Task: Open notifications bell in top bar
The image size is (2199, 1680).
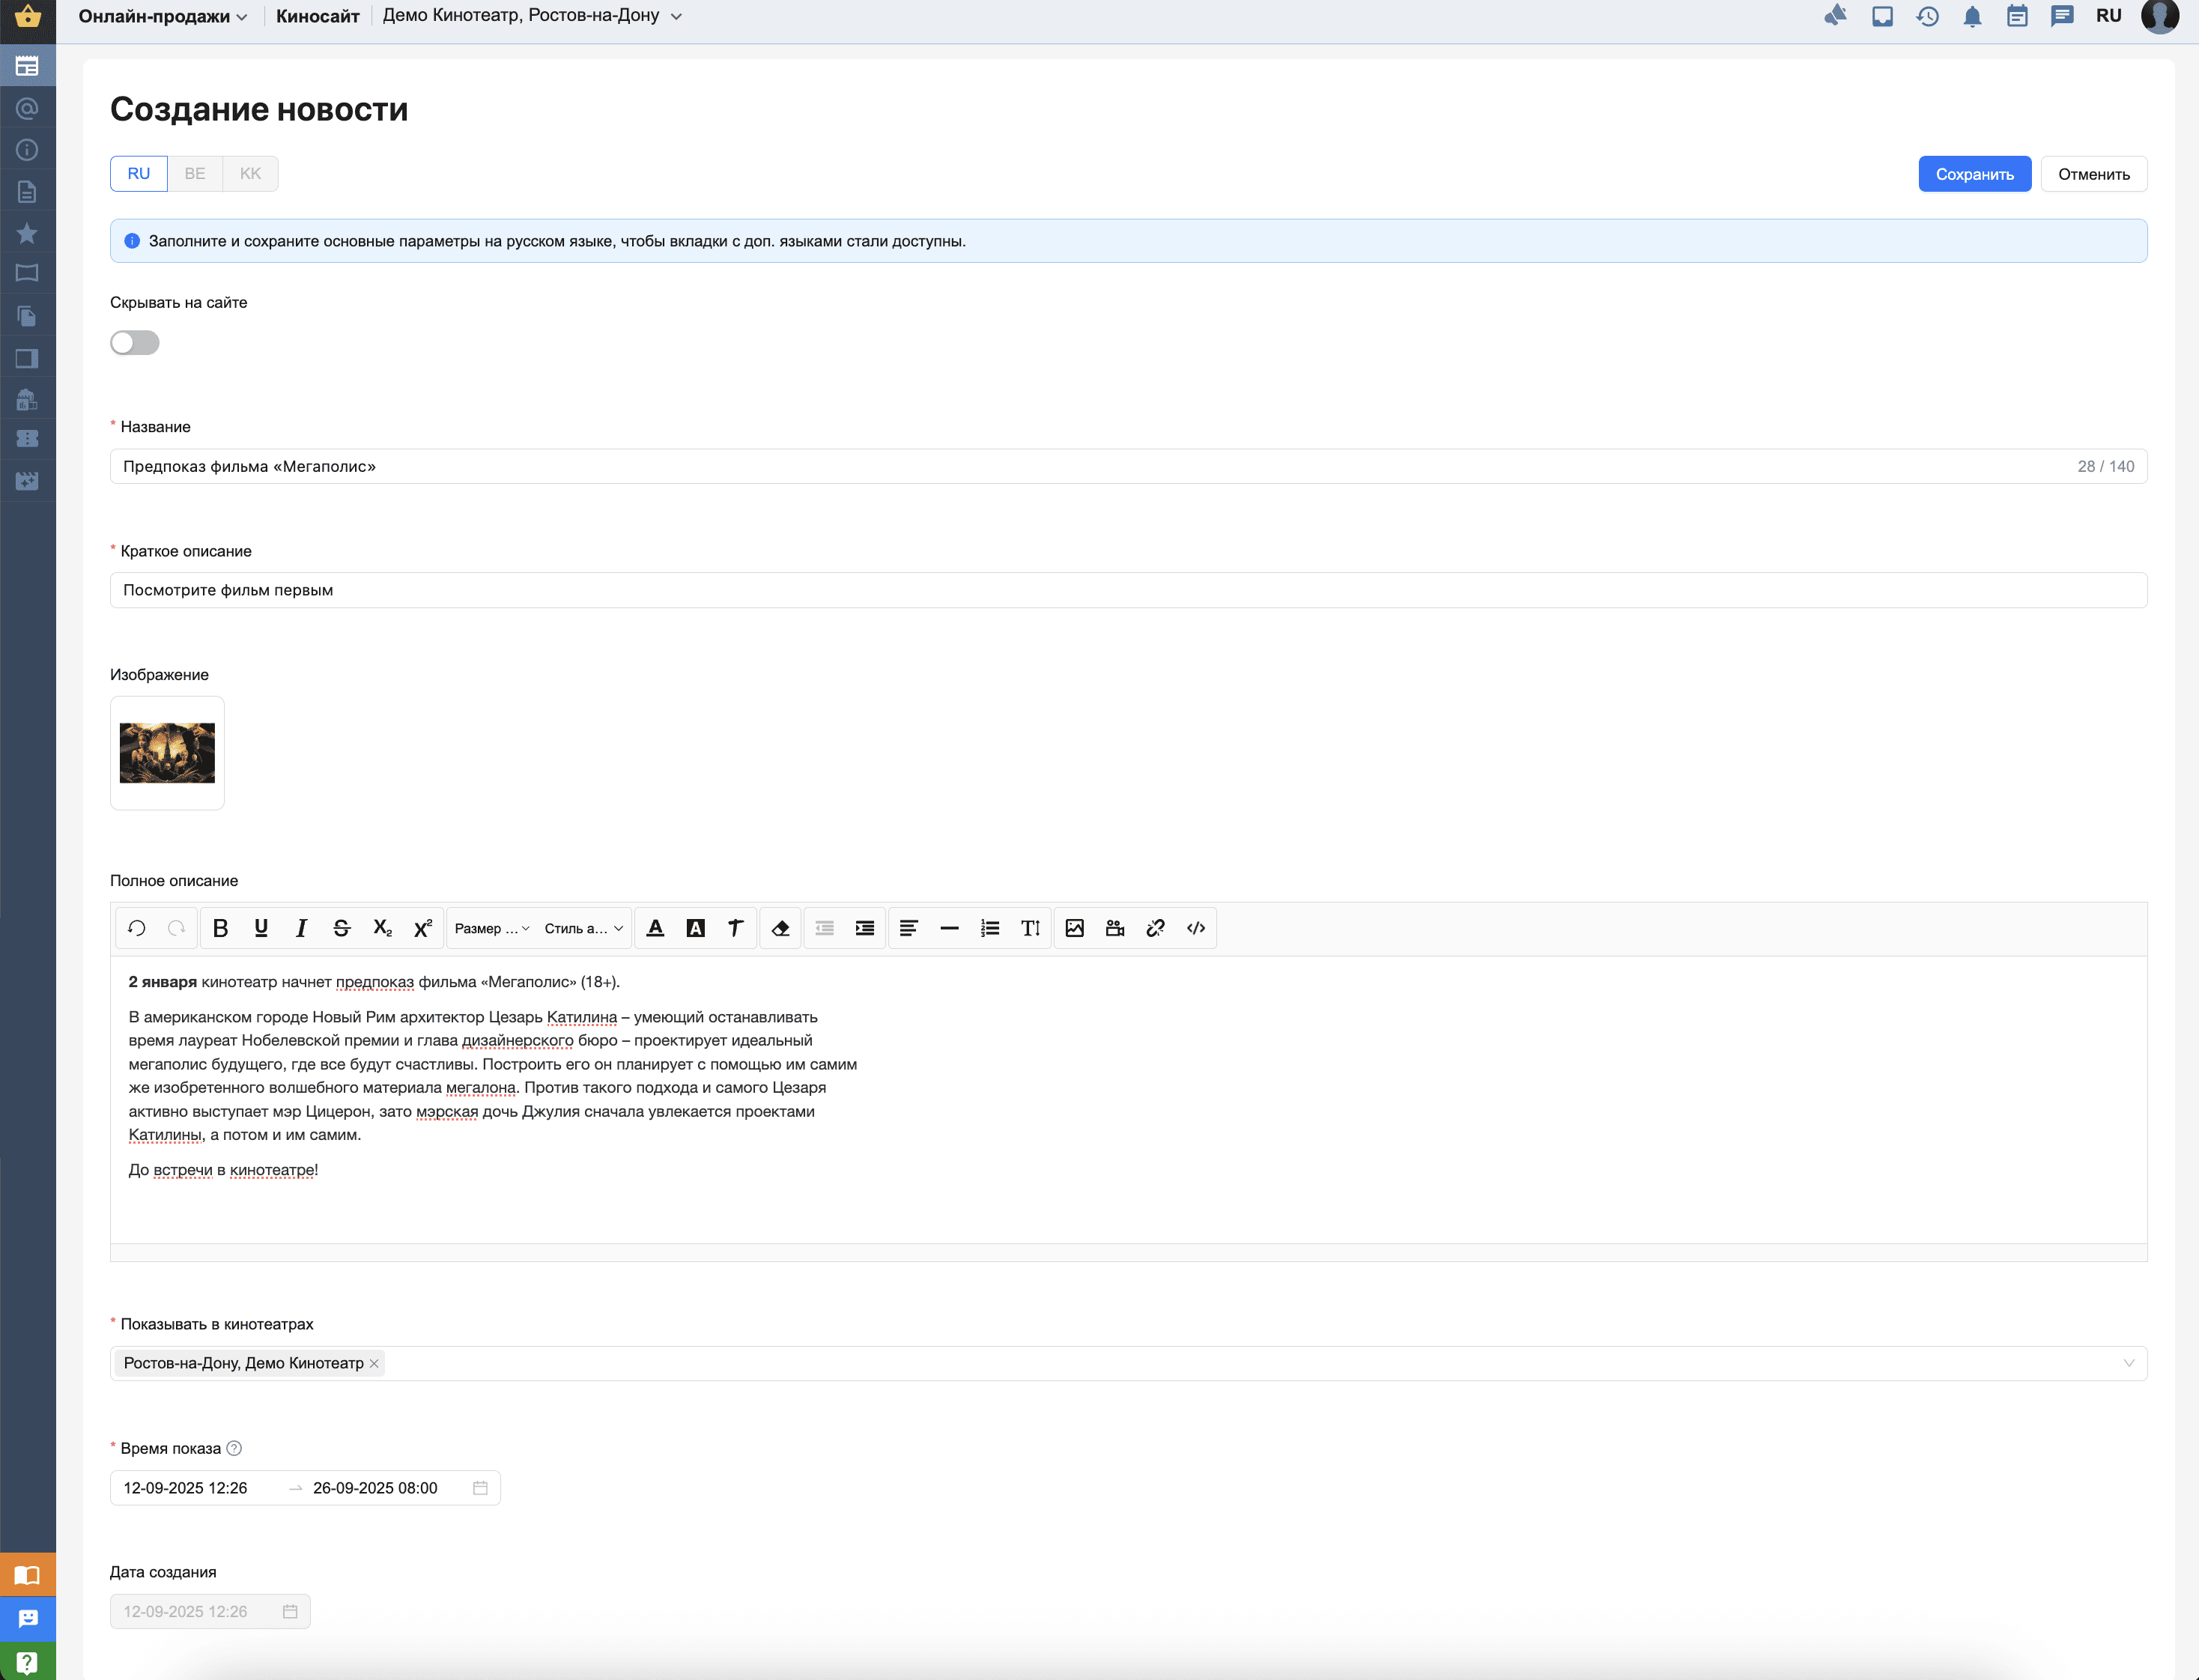Action: [x=1972, y=17]
